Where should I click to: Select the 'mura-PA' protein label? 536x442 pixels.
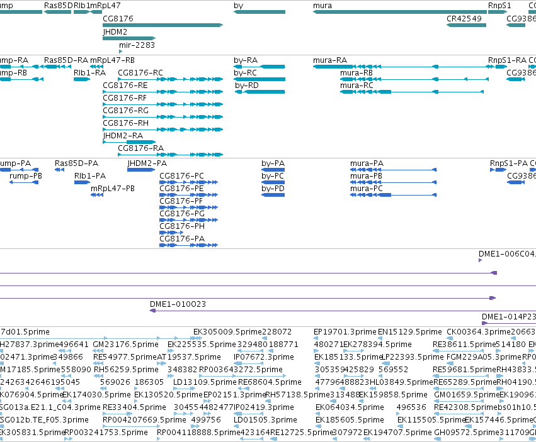(367, 163)
